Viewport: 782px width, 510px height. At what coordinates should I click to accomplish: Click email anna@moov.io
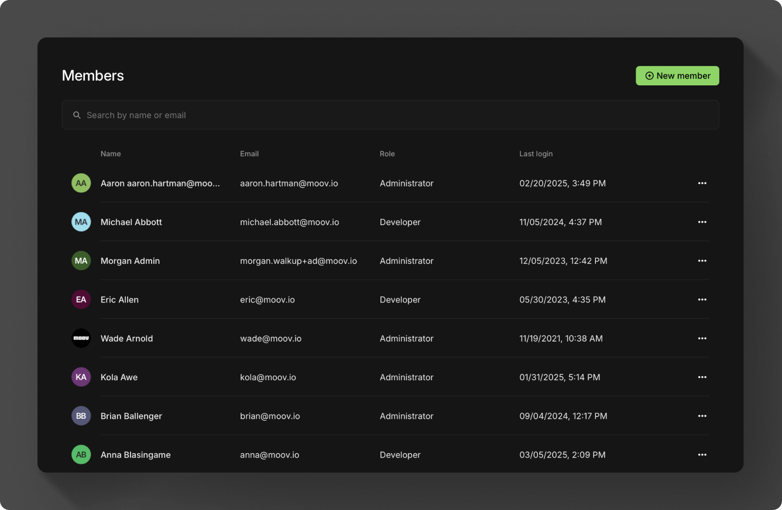[x=269, y=454]
